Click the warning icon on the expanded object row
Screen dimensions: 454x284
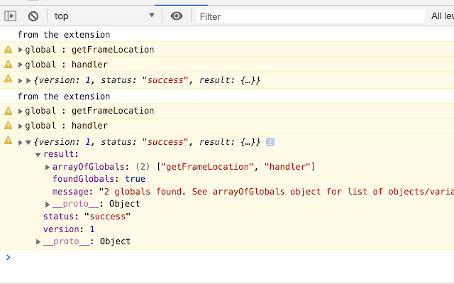pyautogui.click(x=8, y=142)
